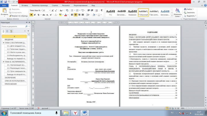The image size is (207, 116).
Task: Expand styles gallery more arrow
Action: pos(172,16)
